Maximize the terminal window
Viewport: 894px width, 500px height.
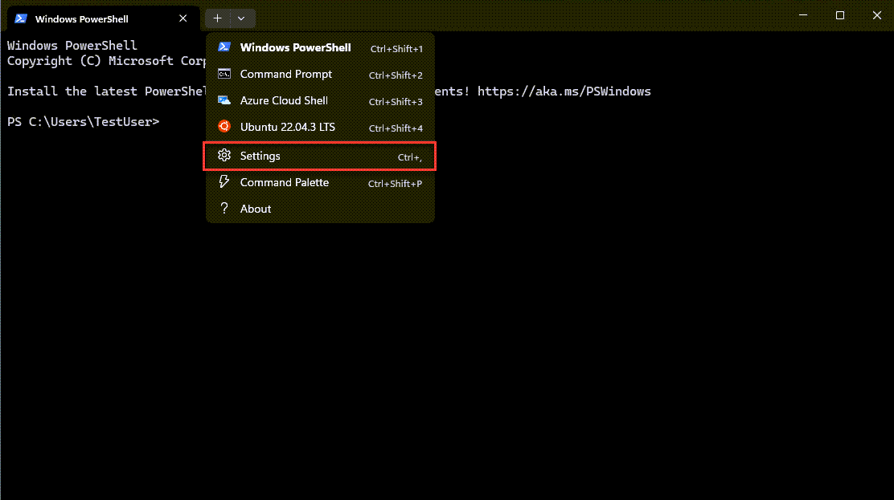pyautogui.click(x=840, y=15)
